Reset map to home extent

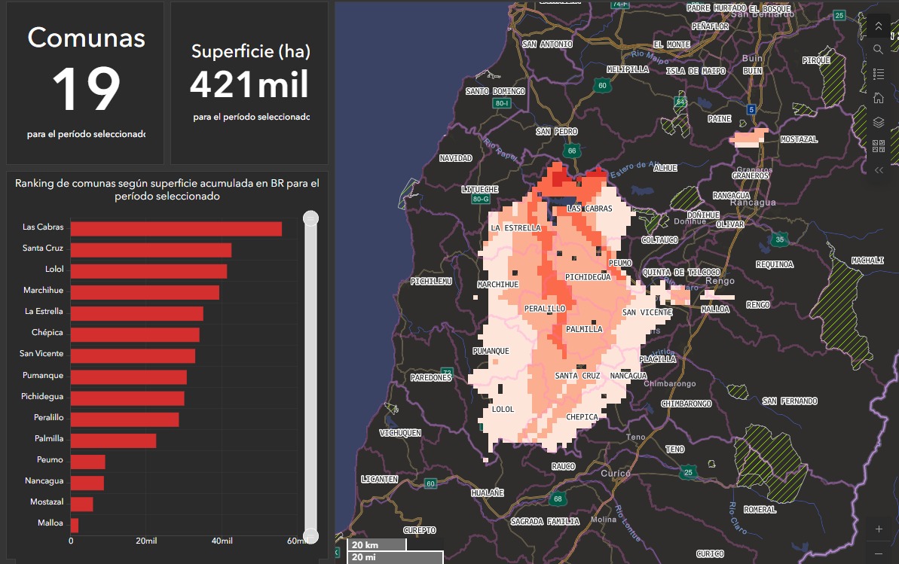click(x=878, y=98)
